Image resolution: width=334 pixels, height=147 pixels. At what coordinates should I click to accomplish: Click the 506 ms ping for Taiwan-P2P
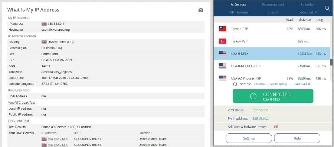(321, 29)
